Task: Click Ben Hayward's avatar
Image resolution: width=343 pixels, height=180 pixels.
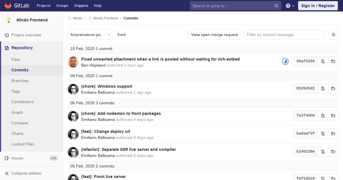Action: [x=73, y=62]
